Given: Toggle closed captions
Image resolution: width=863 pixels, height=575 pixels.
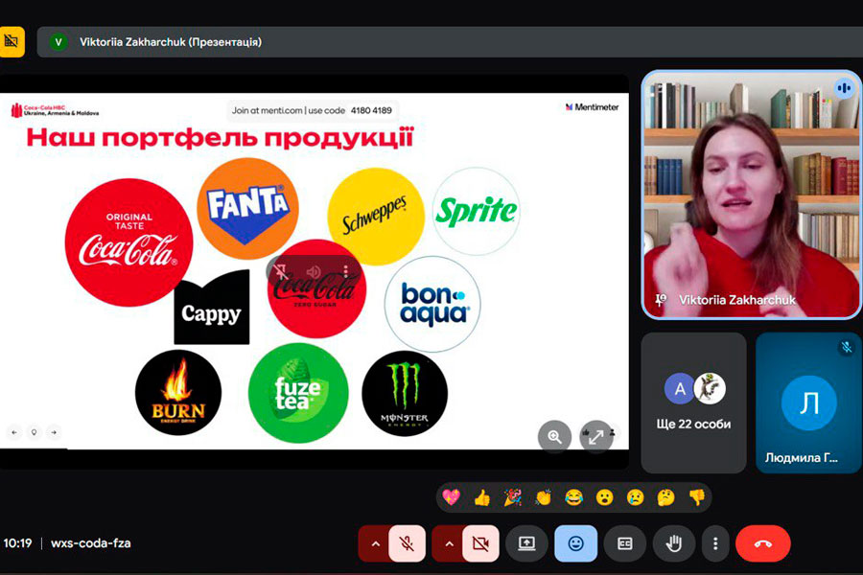Looking at the screenshot, I should click(624, 543).
